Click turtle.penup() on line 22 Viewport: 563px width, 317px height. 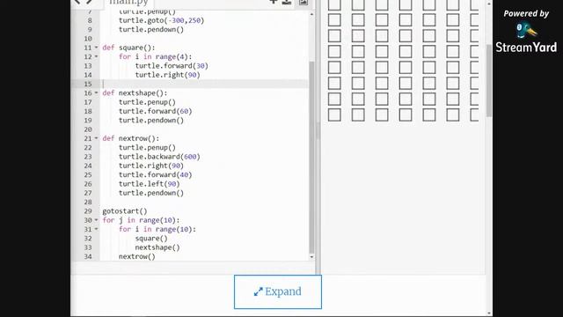tap(147, 148)
